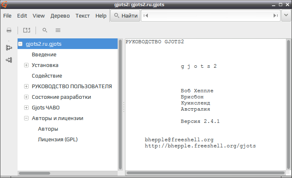The width and height of the screenshot is (292, 178).
Task: Click the dashed-frame toolbar icon next to print
Action: point(27,30)
